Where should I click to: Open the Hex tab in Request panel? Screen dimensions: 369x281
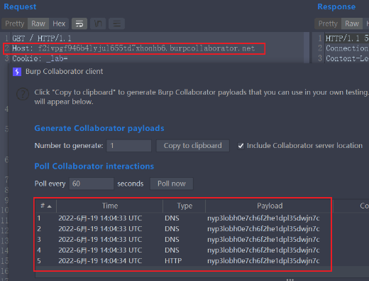pyautogui.click(x=59, y=23)
